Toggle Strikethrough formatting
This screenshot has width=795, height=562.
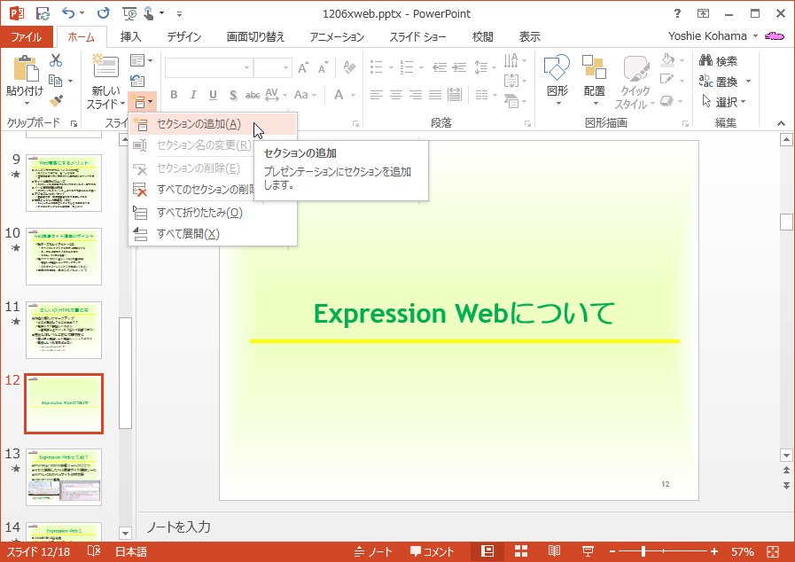253,95
